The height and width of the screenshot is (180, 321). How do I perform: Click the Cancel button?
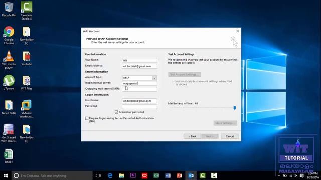point(230,136)
